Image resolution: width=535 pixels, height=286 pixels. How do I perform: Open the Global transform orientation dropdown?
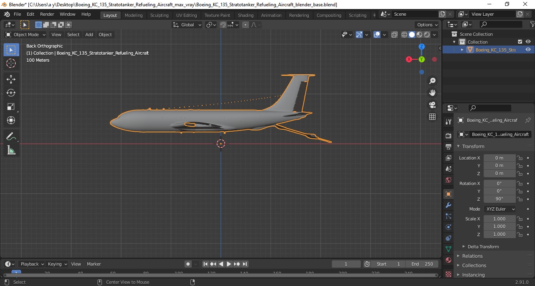tap(187, 25)
